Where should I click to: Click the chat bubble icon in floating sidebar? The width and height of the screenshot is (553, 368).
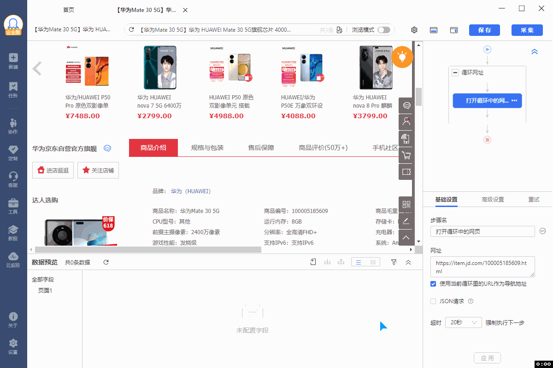tap(406, 105)
